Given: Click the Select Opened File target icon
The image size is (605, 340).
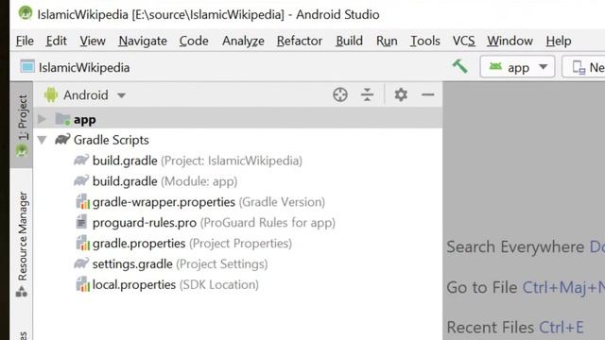Looking at the screenshot, I should tap(340, 94).
